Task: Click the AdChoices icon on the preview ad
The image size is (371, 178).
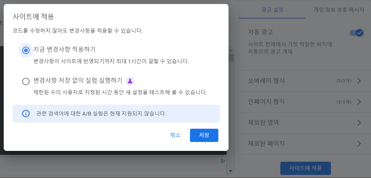Action: (223, 161)
